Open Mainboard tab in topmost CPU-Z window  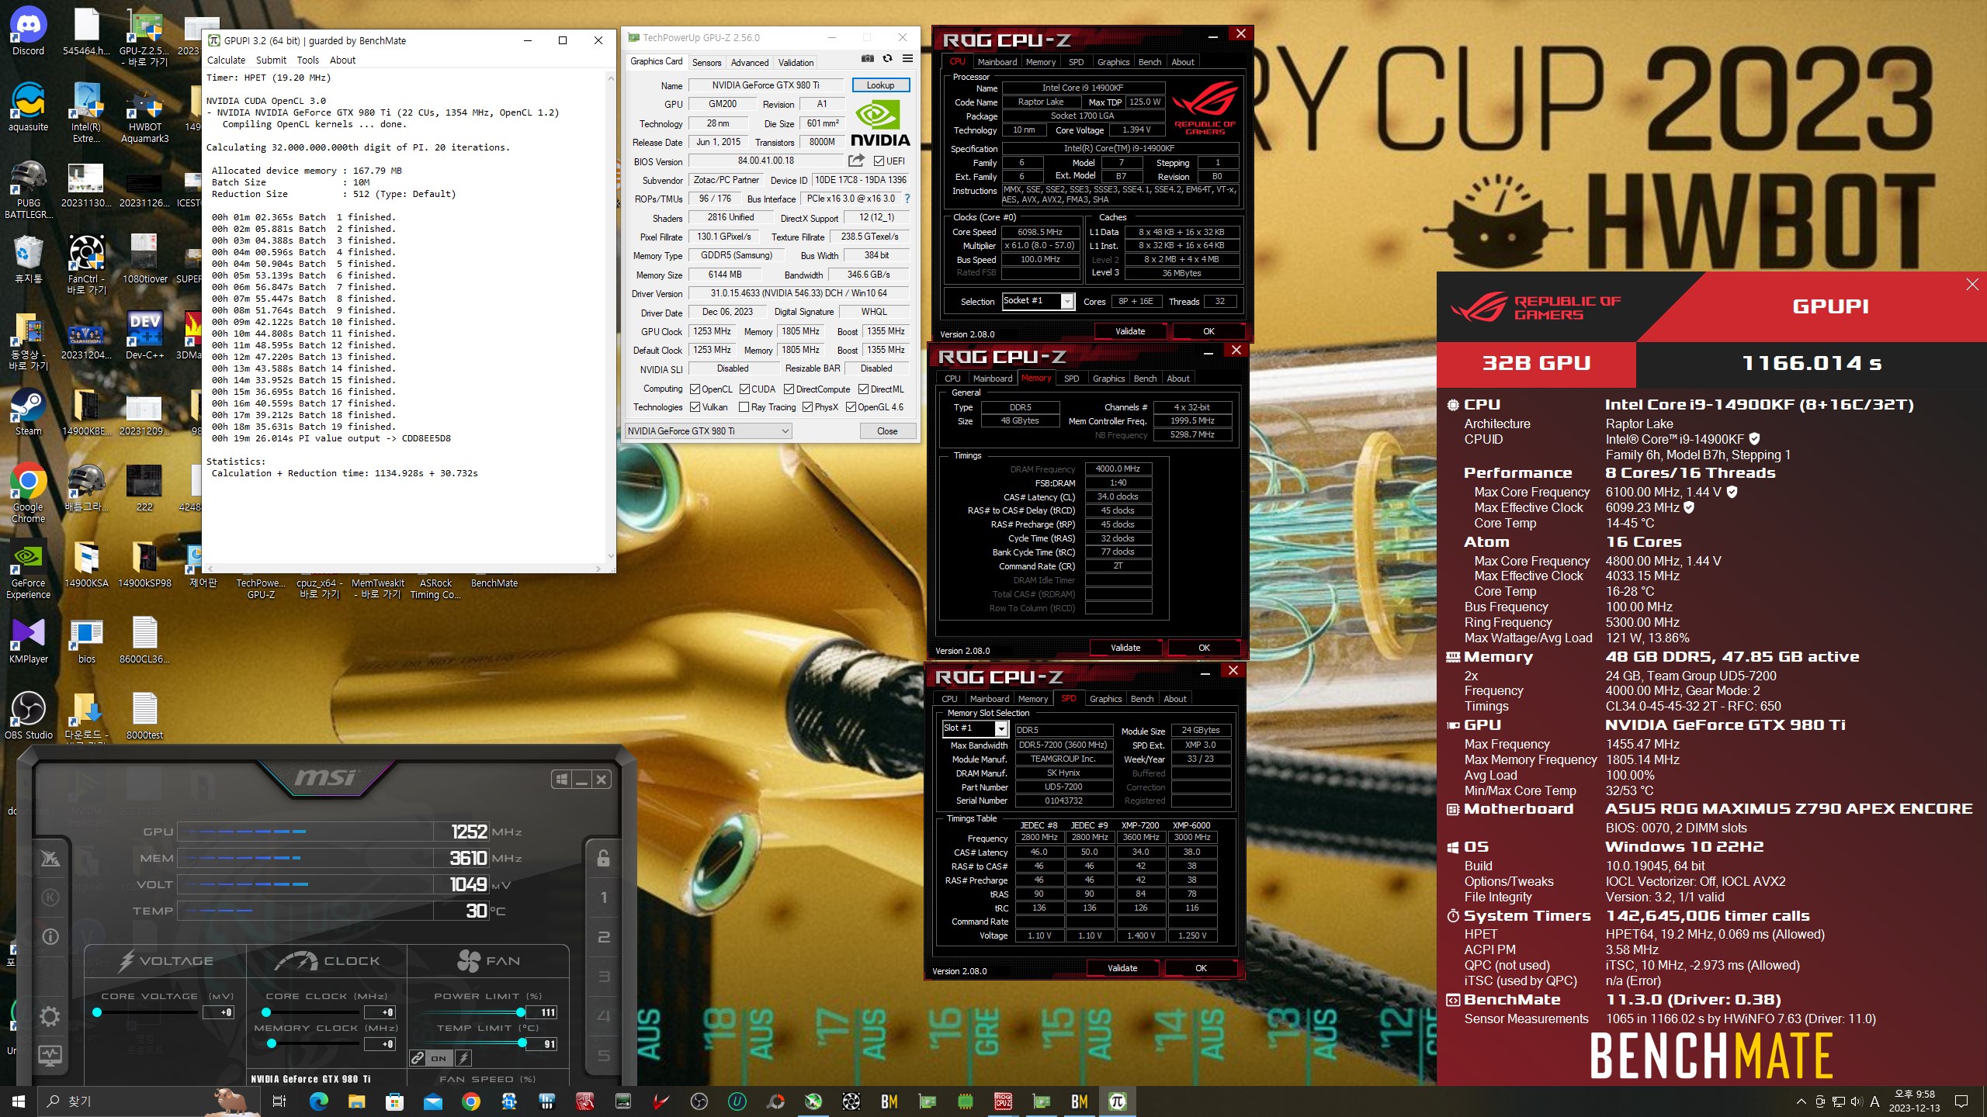tap(997, 62)
